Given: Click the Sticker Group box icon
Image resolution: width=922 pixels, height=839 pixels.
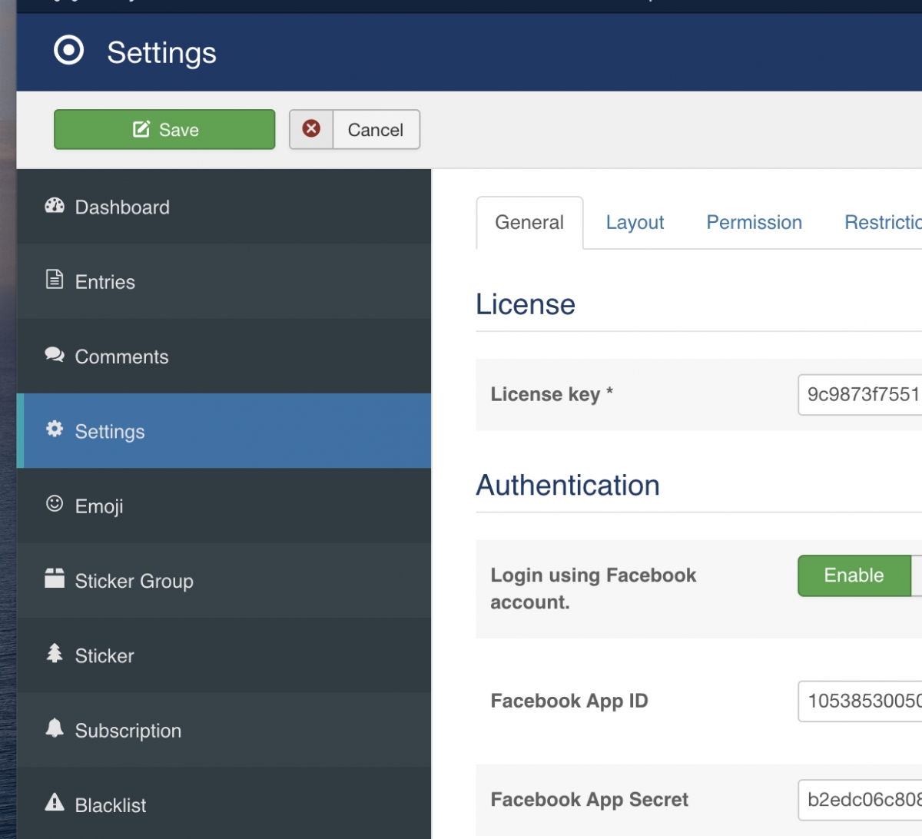Looking at the screenshot, I should [55, 579].
